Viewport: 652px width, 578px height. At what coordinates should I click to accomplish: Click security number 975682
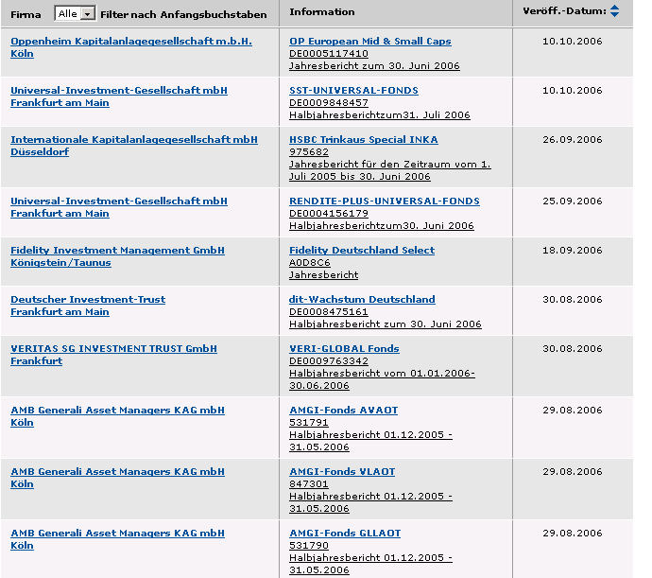click(x=309, y=152)
